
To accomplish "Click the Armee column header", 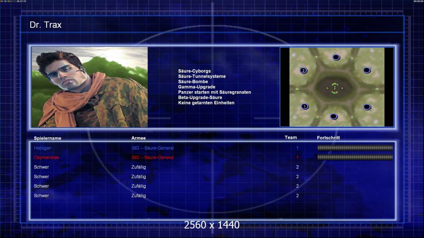I will click(138, 138).
